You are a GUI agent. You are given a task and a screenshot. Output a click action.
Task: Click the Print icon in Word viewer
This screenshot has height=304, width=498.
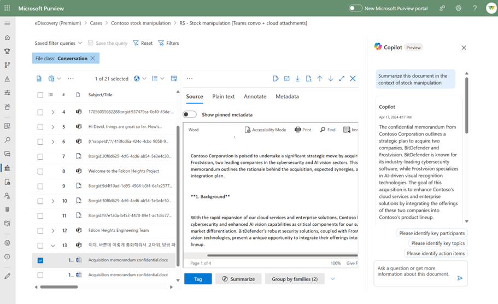(x=303, y=130)
